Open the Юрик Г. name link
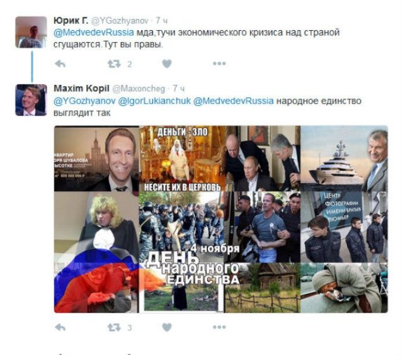Screen dimensions: 403x355 point(71,20)
